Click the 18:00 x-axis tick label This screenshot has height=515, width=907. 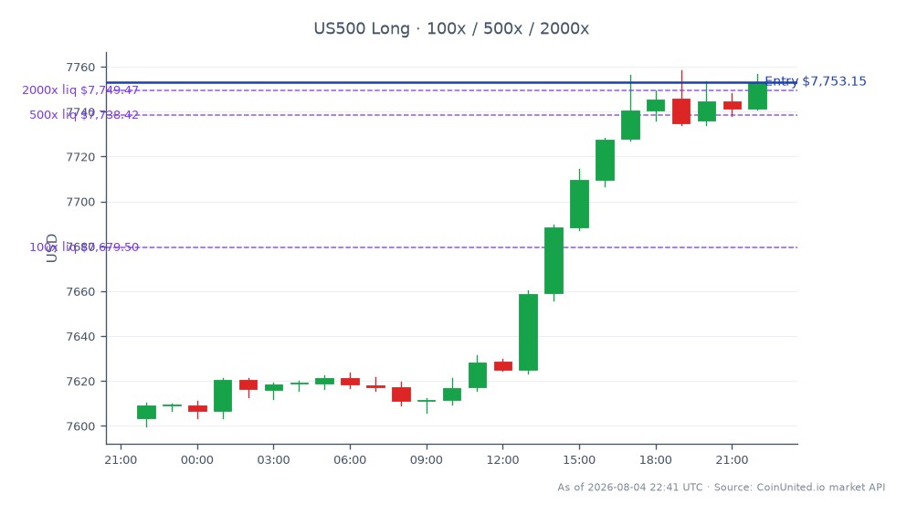pyautogui.click(x=656, y=460)
